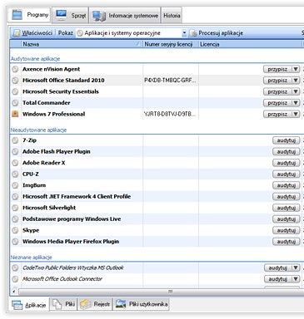Viewport: 304px width, 319px height.
Task: Click audytuj for Adobe Flash Player Plugin
Action: click(287, 152)
